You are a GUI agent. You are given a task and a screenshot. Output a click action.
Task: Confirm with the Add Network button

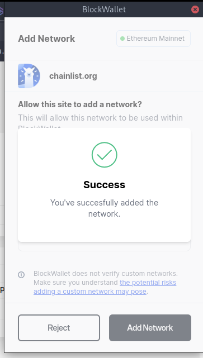[150, 328]
